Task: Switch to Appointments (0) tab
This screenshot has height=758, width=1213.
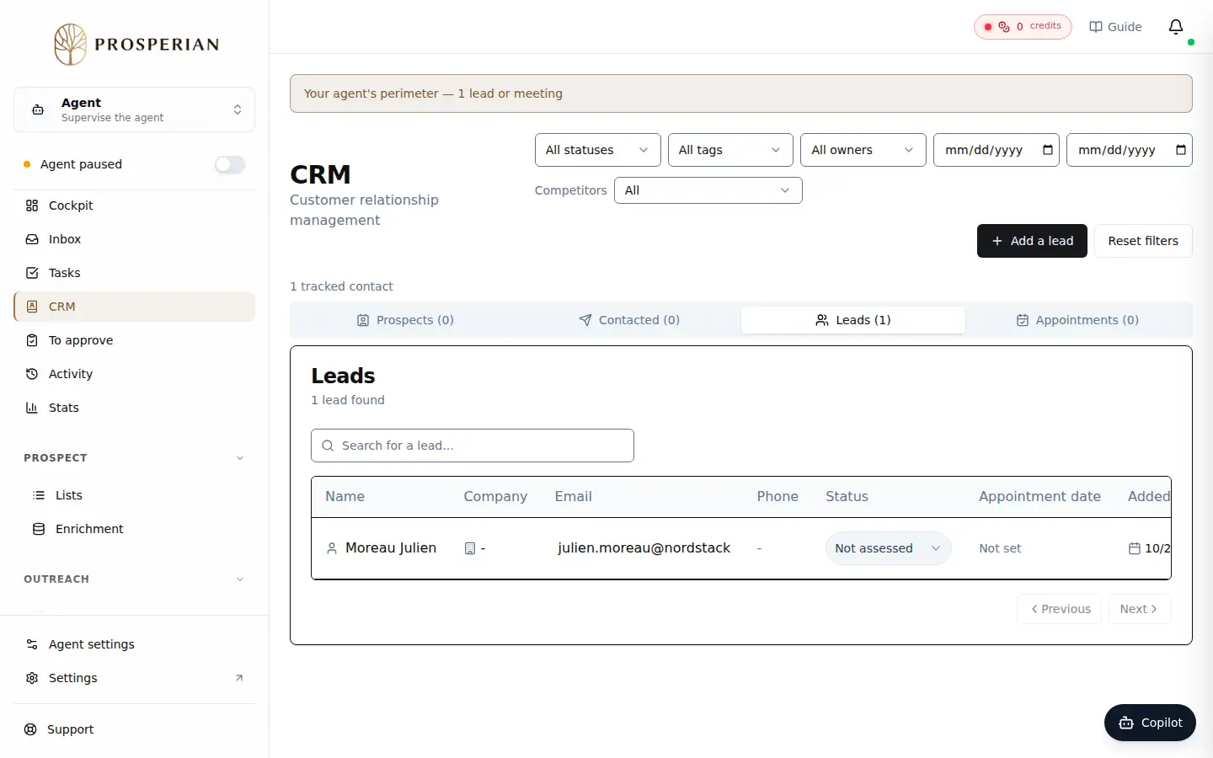Action: tap(1077, 320)
